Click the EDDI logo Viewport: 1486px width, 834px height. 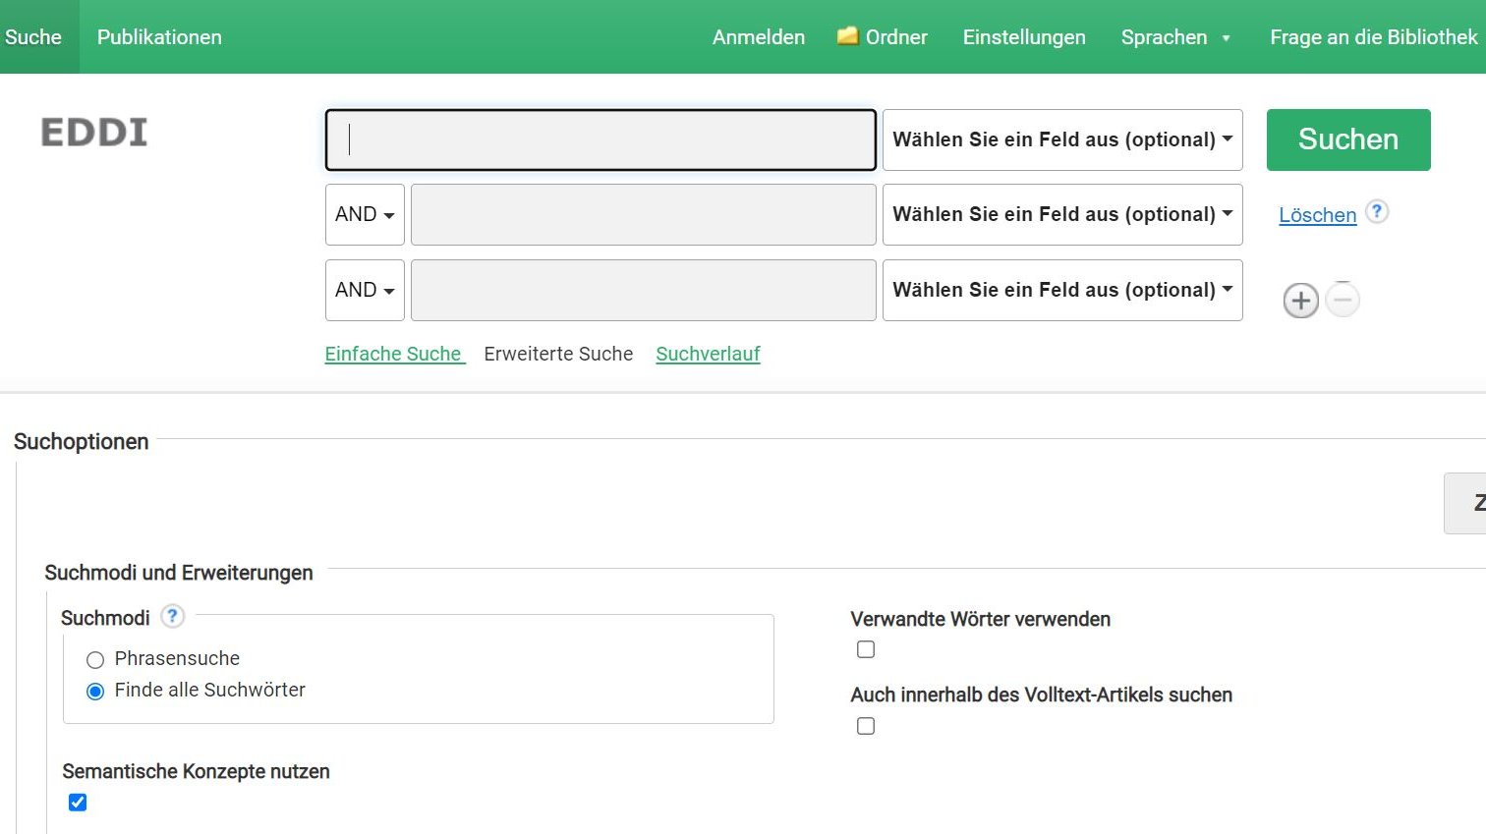pos(94,133)
